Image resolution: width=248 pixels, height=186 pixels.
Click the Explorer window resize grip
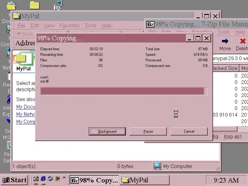[218, 168]
